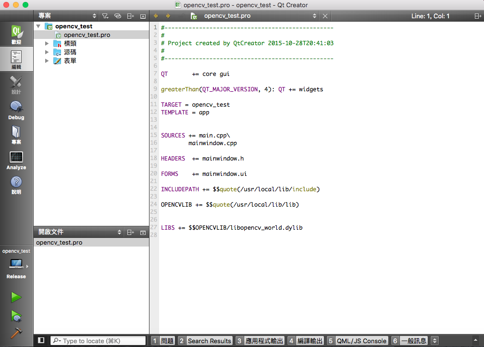This screenshot has height=347, width=484.
Task: Open the 編譯輸出 compile output tab
Action: (306, 341)
